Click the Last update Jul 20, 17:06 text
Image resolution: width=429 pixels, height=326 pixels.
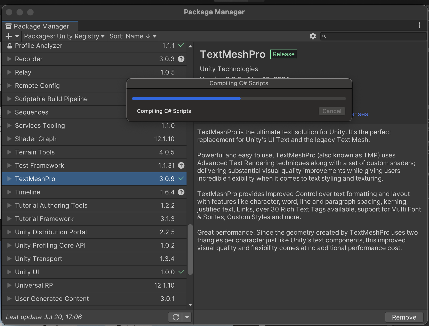pyautogui.click(x=44, y=317)
